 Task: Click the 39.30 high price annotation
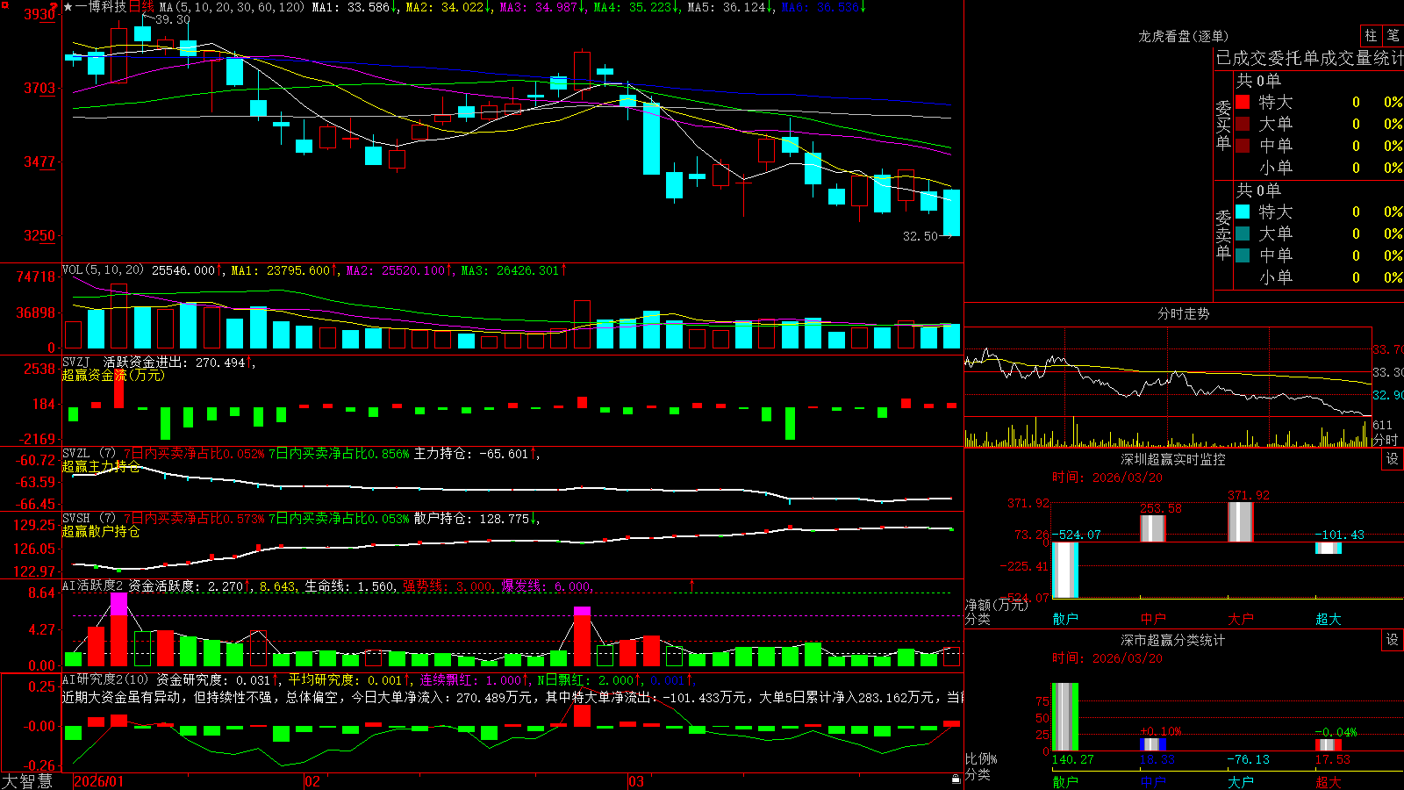coord(173,19)
